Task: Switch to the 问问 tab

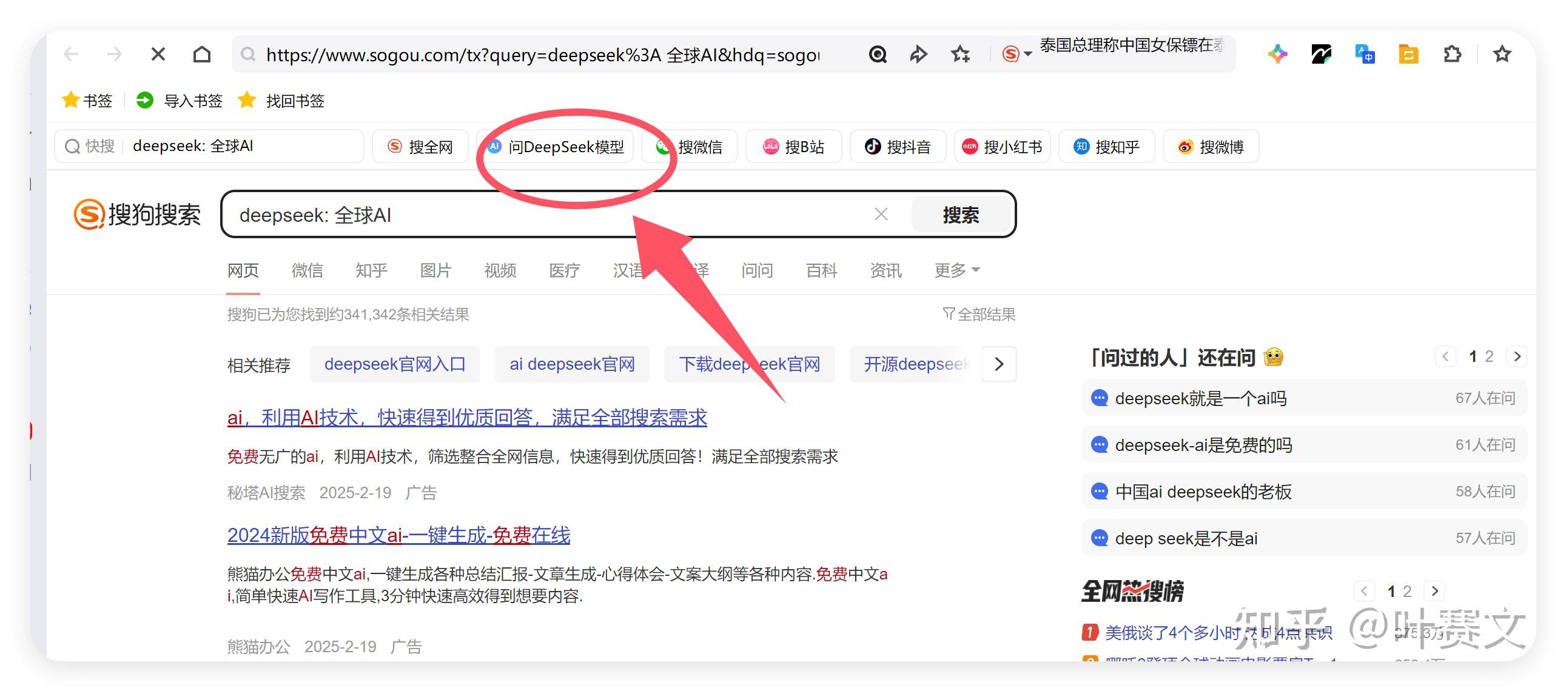Action: [x=758, y=270]
